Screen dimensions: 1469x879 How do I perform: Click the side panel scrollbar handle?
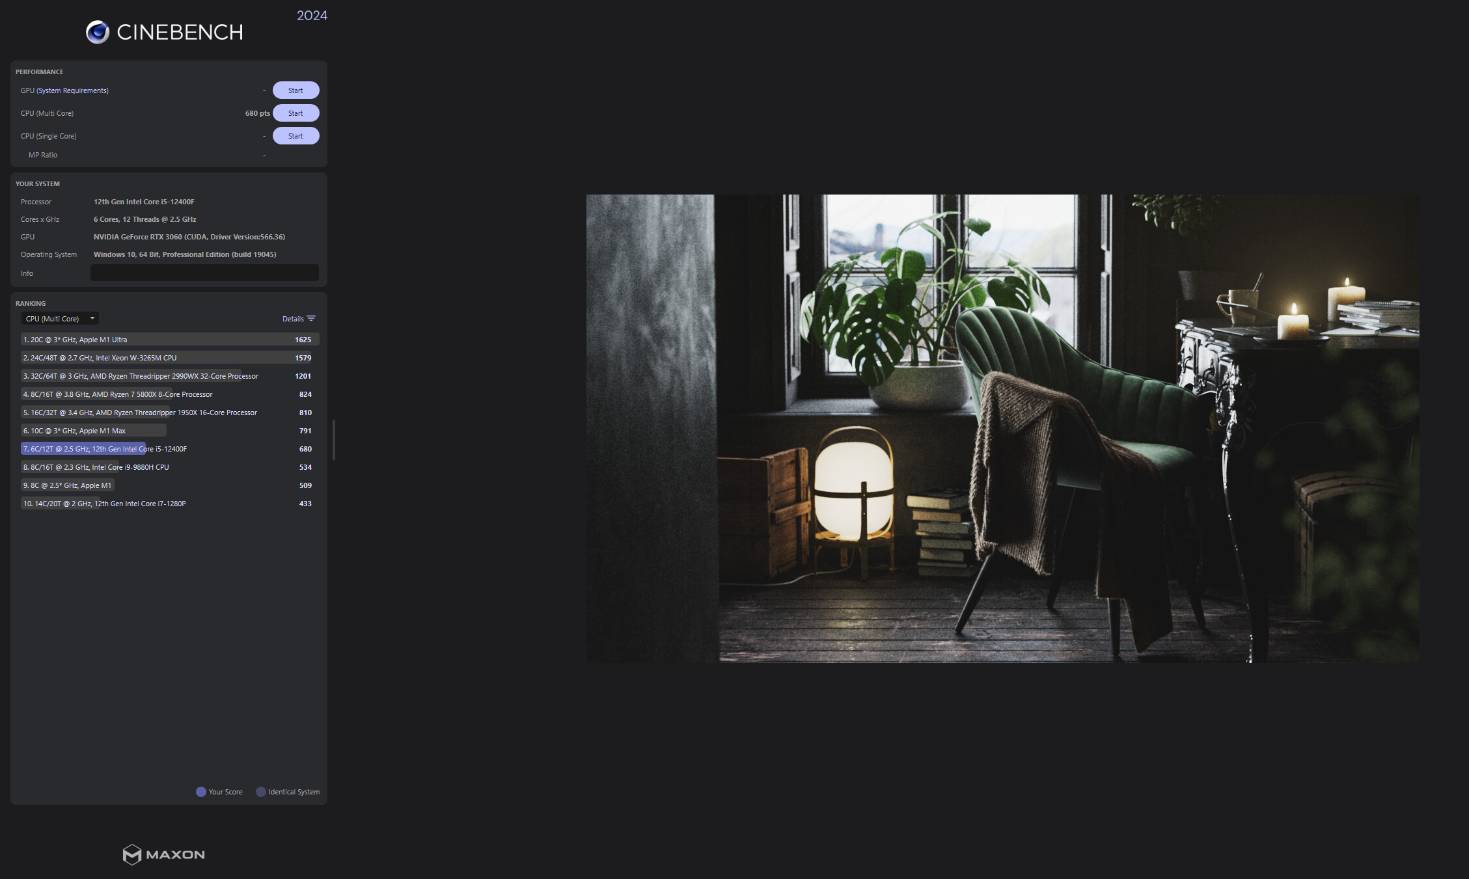(334, 440)
